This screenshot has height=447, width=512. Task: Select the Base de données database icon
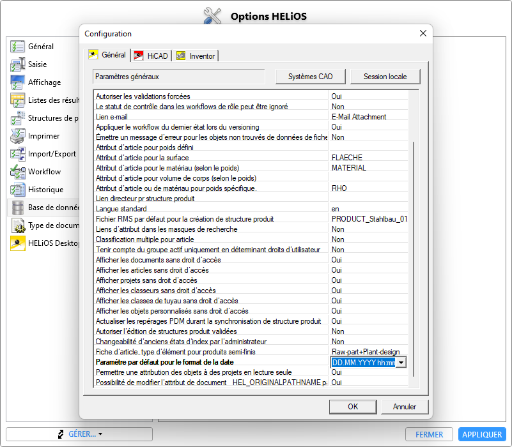point(17,208)
